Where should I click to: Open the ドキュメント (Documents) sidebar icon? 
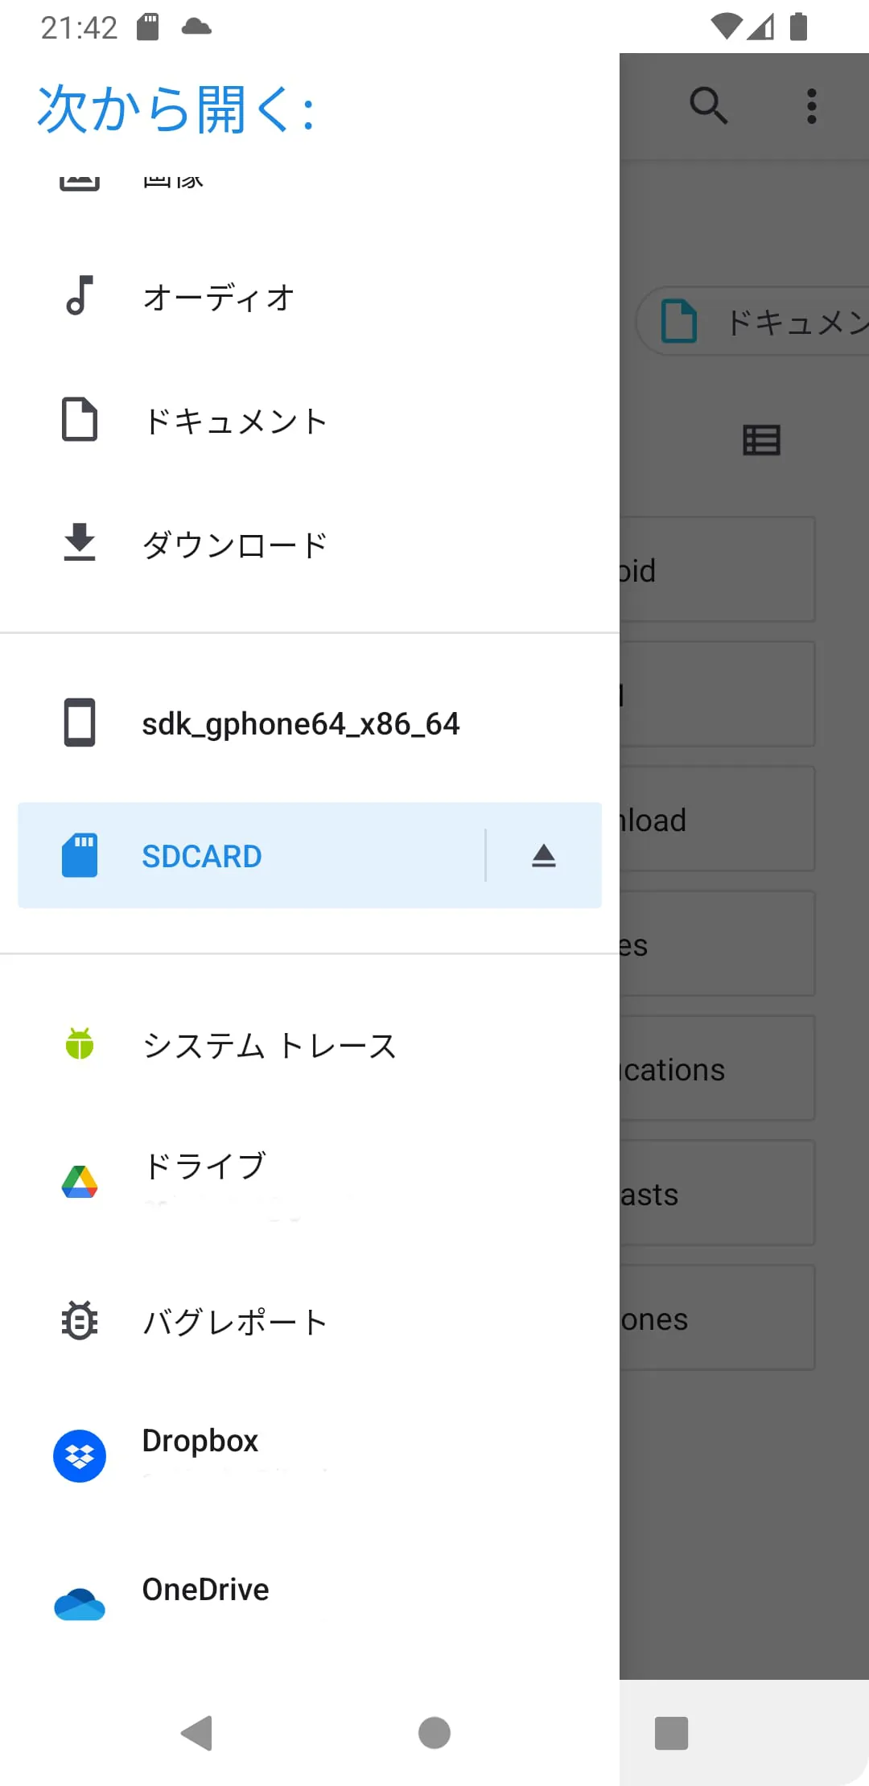[x=79, y=419]
